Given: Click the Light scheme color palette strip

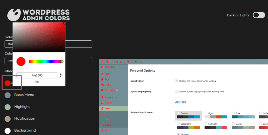Looking at the screenshot, I should (x=216, y=117).
